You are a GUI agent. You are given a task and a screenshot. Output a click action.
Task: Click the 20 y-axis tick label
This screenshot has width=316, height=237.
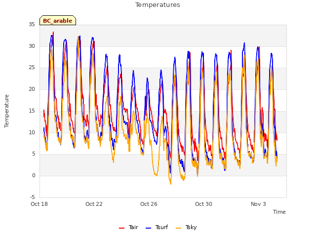(32, 89)
